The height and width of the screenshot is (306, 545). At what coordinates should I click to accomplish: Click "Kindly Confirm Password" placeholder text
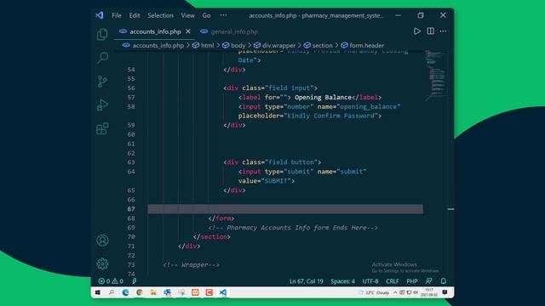tap(331, 116)
